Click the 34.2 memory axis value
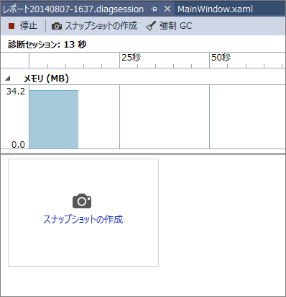Viewport: 286px width, 297px height. 16,91
